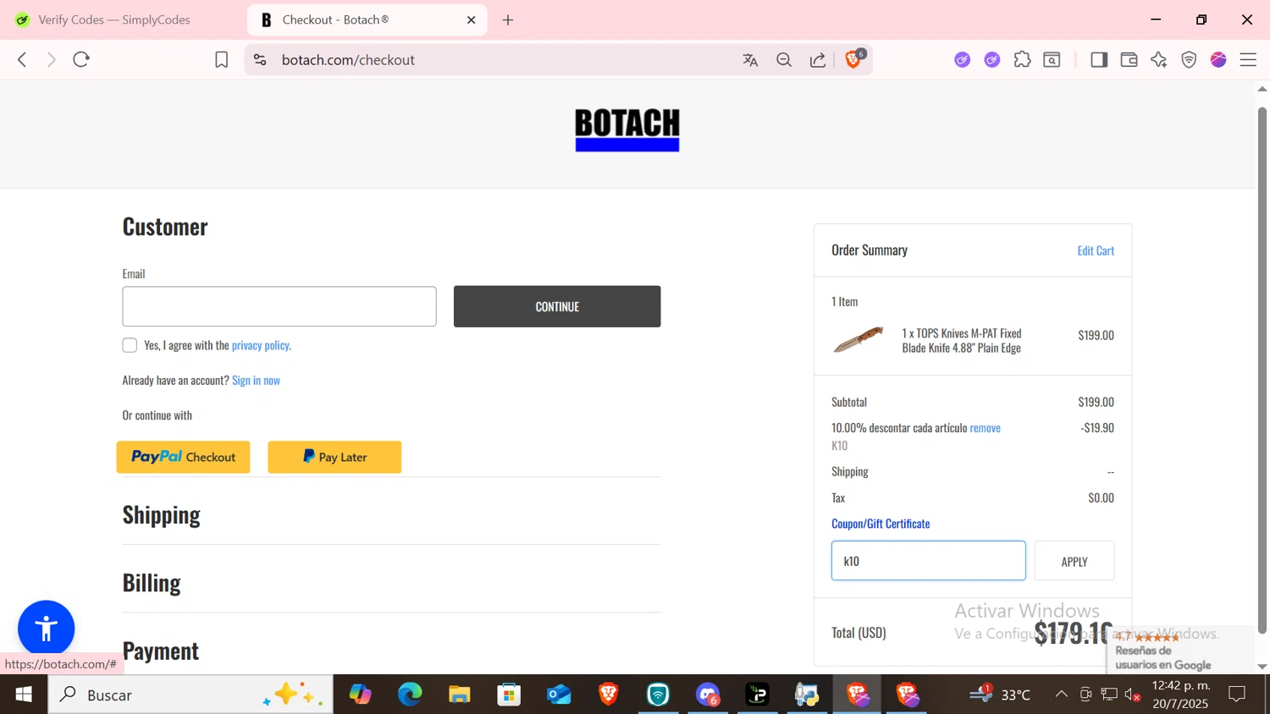
Task: Open the Windows Start menu
Action: (24, 695)
